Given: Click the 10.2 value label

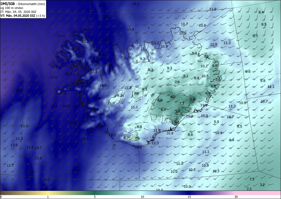Looking at the screenshot, I should [x=204, y=66].
